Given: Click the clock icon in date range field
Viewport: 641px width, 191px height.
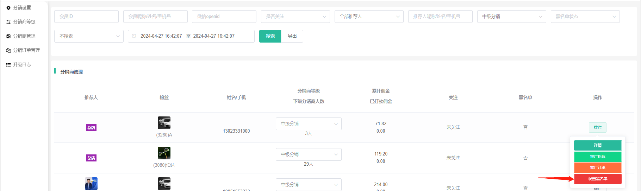Looking at the screenshot, I should pyautogui.click(x=134, y=36).
